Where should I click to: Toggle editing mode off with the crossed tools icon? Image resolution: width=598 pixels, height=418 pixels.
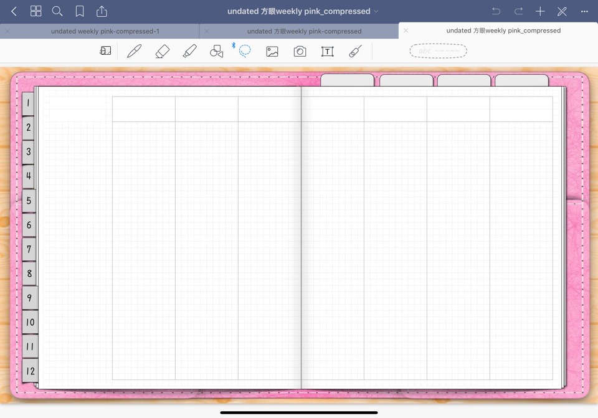(561, 11)
